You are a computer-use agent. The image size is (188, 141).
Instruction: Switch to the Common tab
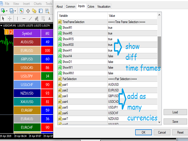pos(70,6)
